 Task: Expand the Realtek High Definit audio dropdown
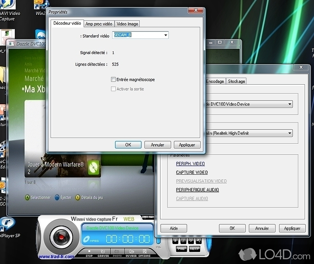coord(290,133)
